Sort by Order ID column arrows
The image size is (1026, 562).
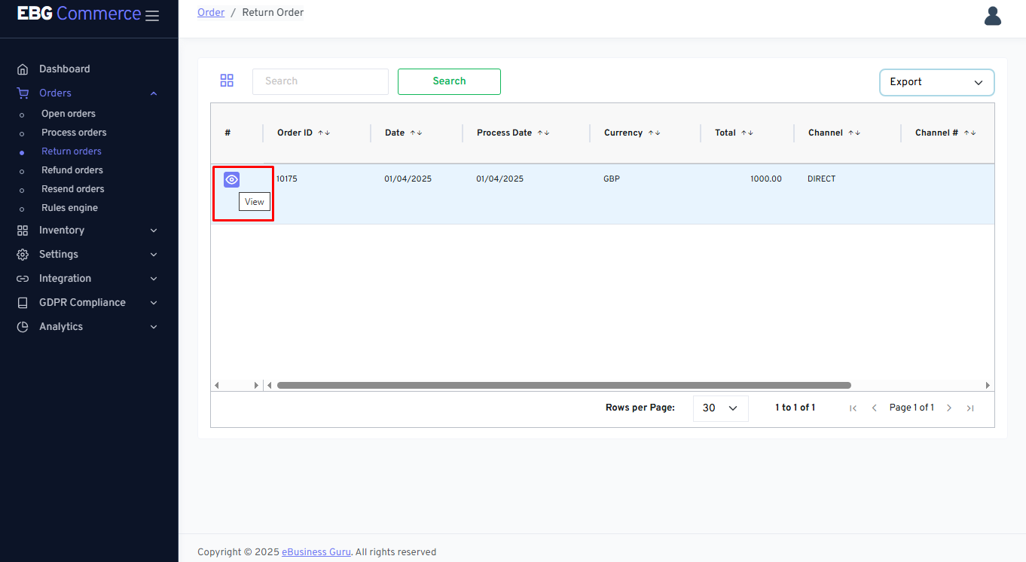[x=324, y=133]
